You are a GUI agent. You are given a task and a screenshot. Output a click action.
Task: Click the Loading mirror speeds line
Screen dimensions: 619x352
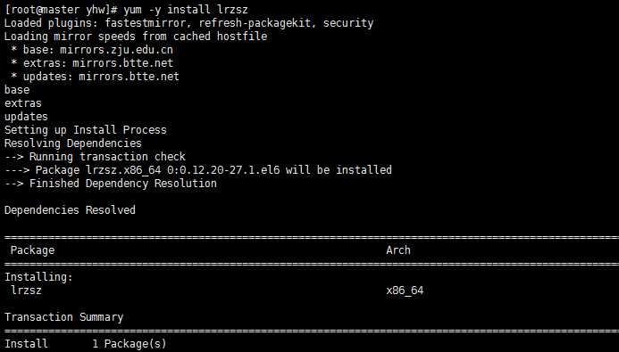136,37
